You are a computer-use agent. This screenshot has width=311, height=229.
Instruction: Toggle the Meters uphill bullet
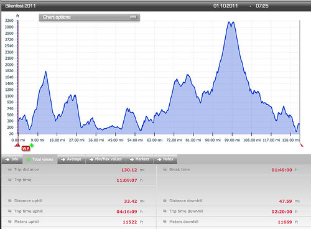tap(9, 222)
